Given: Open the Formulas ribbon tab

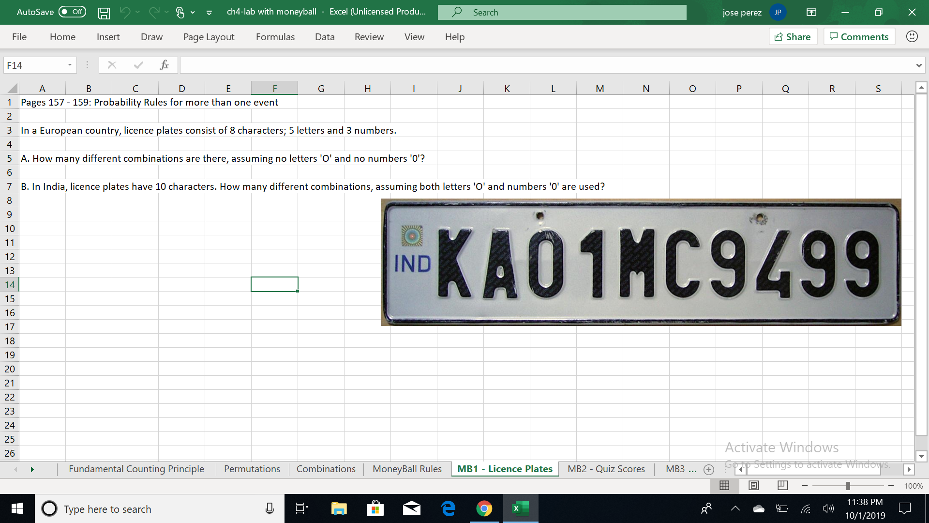Looking at the screenshot, I should [x=275, y=37].
